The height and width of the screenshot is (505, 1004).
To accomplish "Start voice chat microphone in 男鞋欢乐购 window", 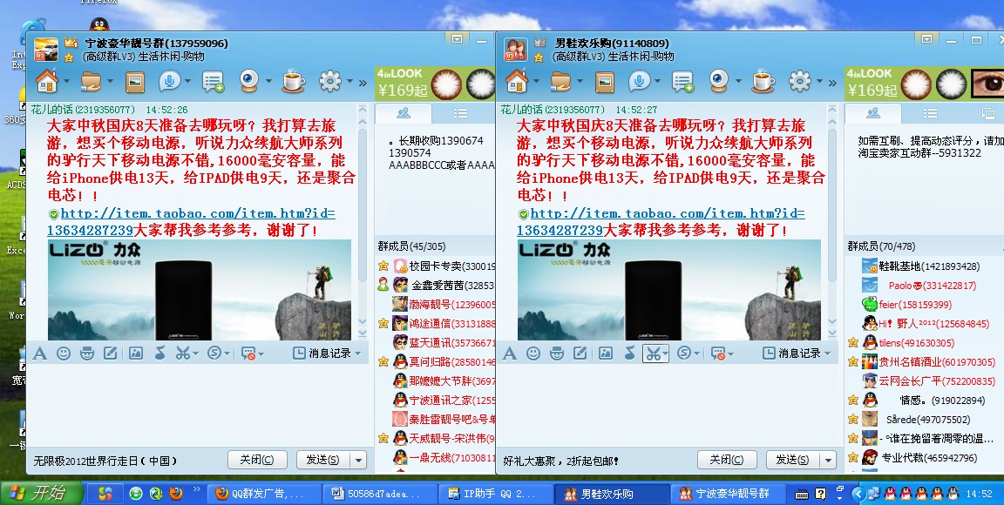I will click(639, 81).
